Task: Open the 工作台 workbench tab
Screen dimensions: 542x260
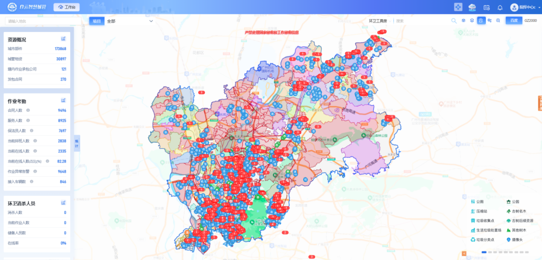Action: click(x=66, y=8)
